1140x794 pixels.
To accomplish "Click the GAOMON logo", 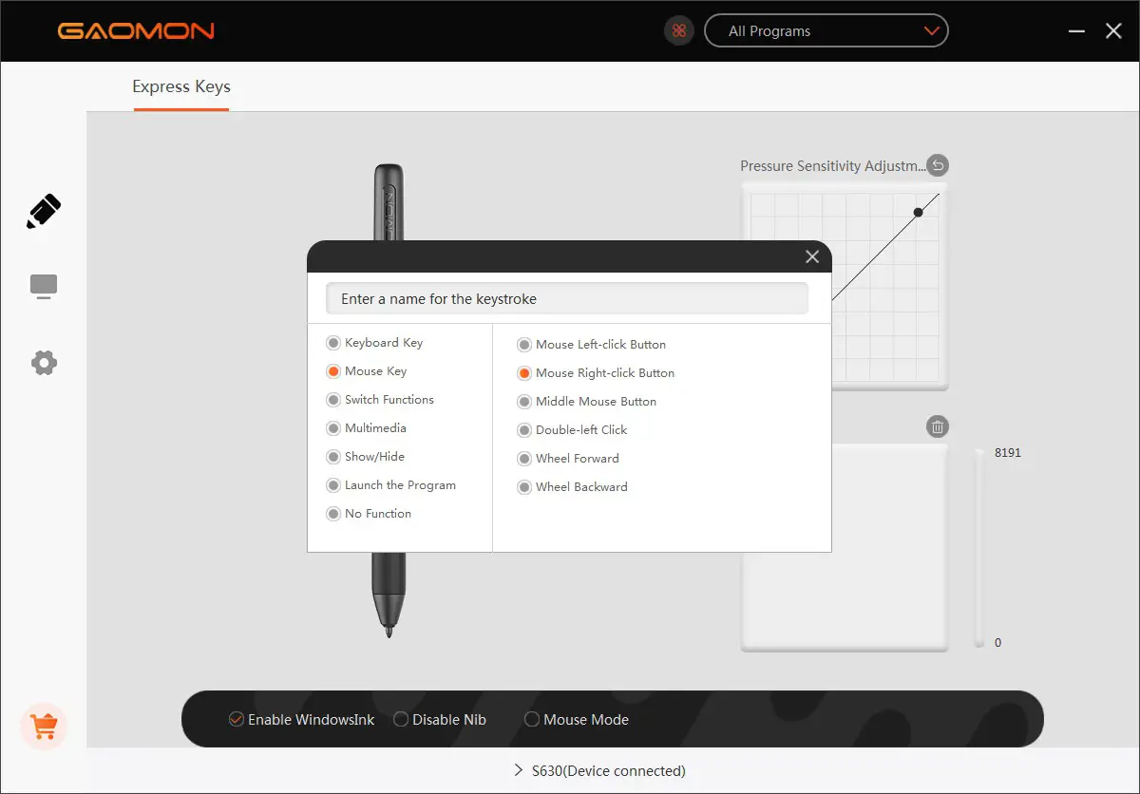I will pyautogui.click(x=135, y=30).
